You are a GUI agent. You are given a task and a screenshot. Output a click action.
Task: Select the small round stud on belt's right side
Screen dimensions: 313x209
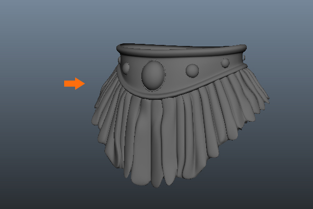click(225, 63)
